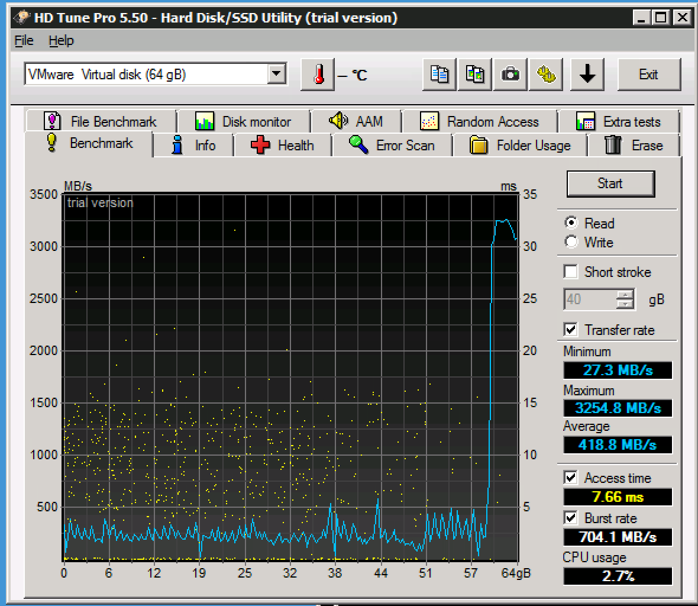Click the camera save screenshot icon
Viewport: 698px width, 606px height.
(510, 75)
